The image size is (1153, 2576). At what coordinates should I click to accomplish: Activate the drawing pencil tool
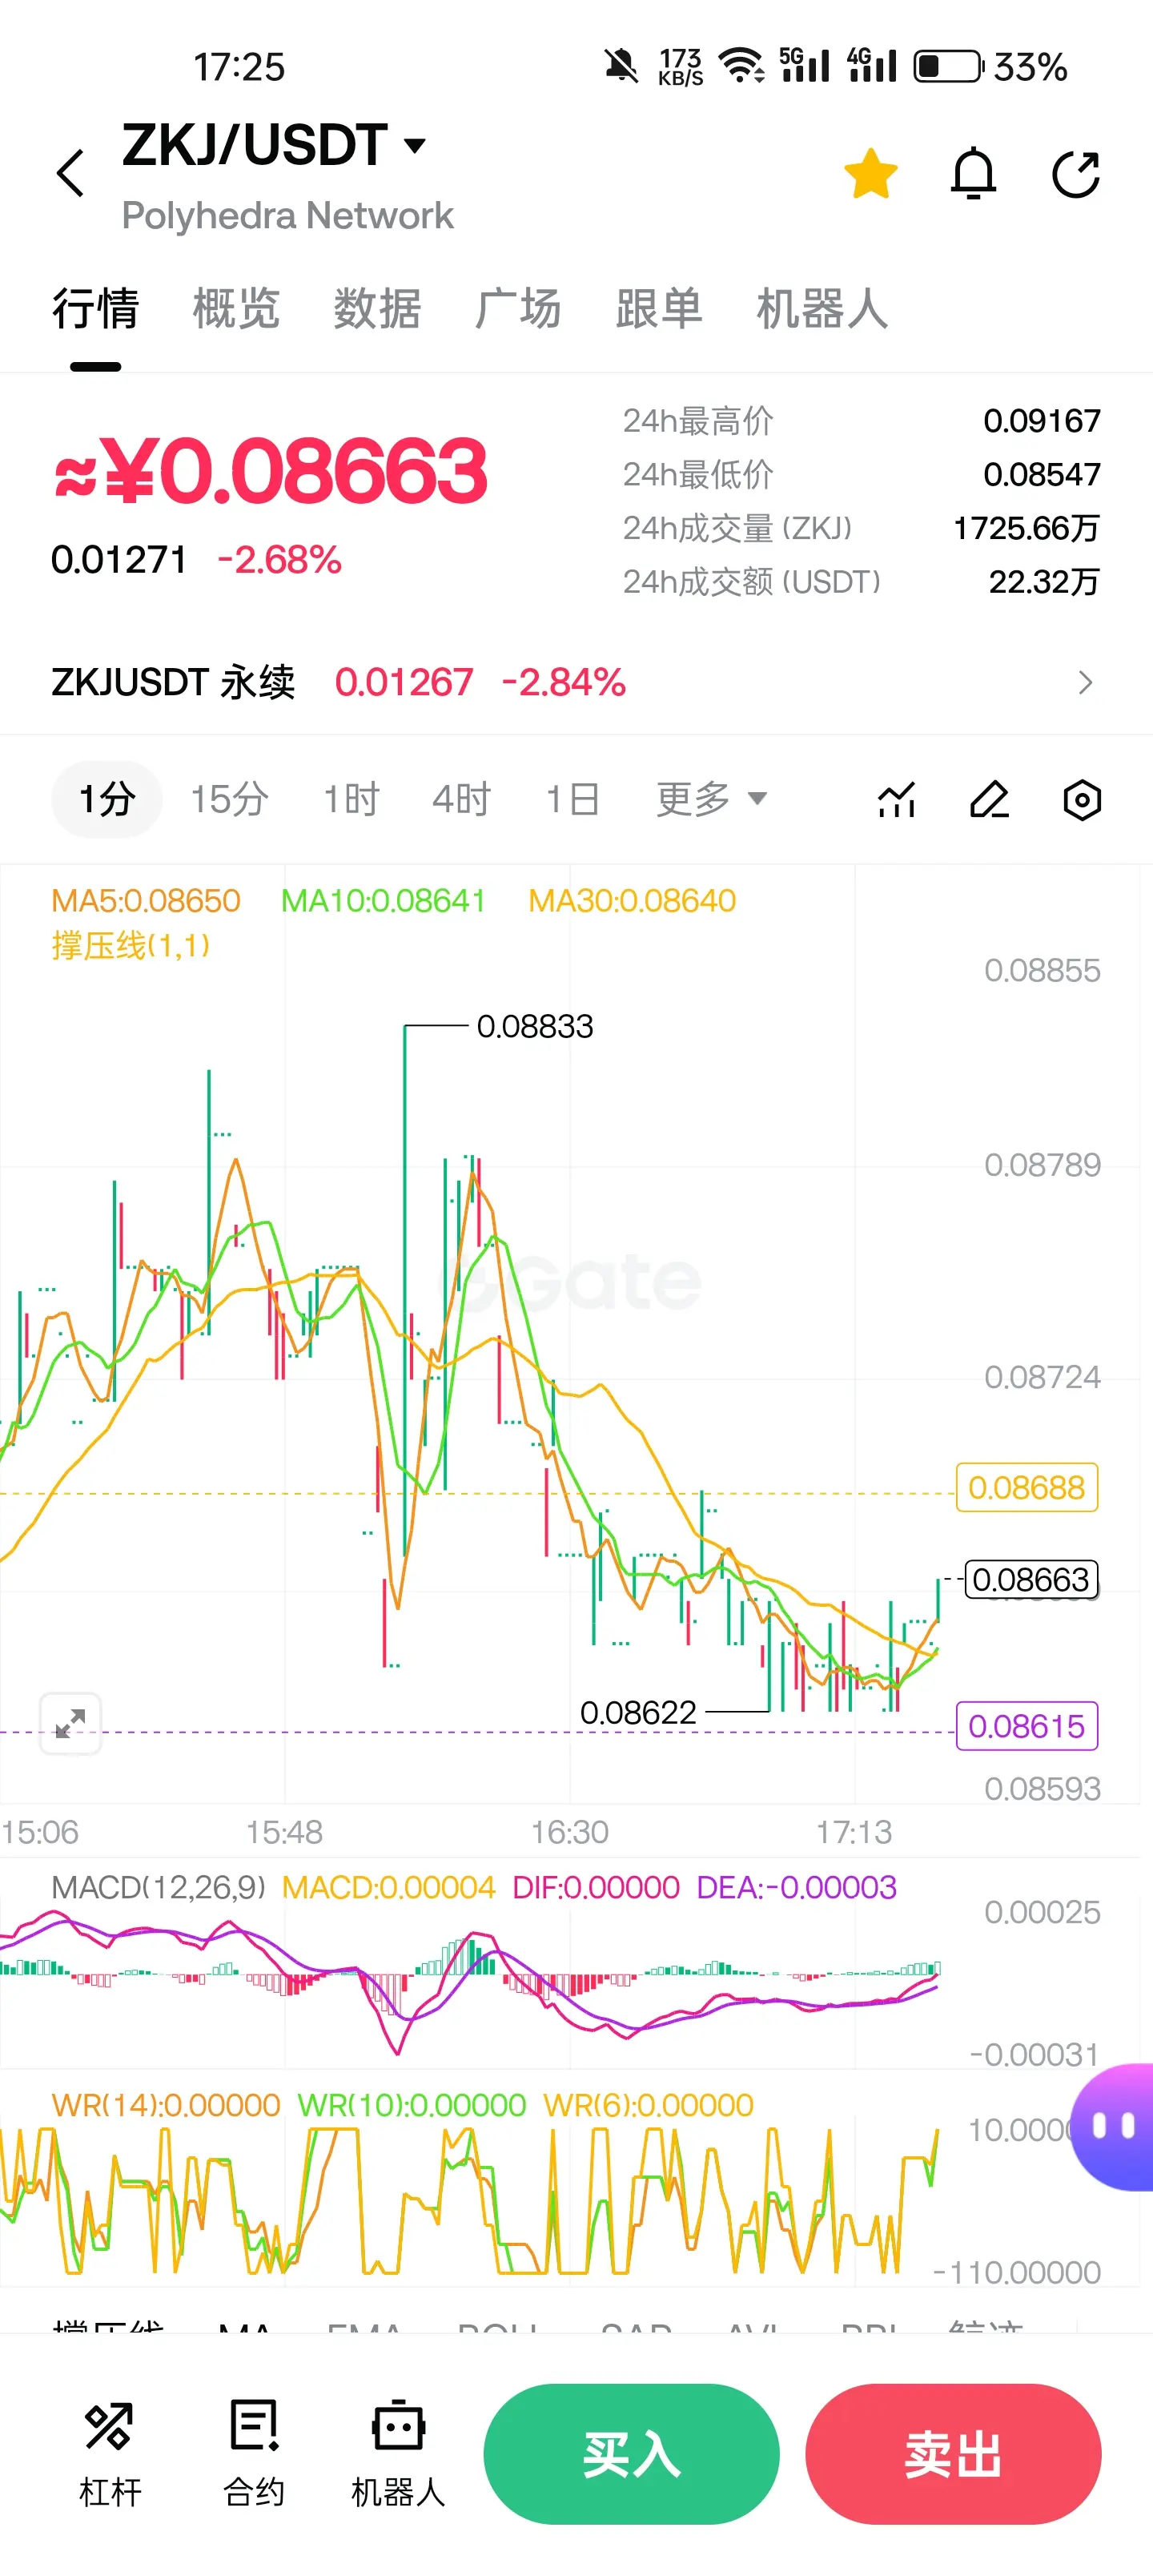click(x=989, y=800)
